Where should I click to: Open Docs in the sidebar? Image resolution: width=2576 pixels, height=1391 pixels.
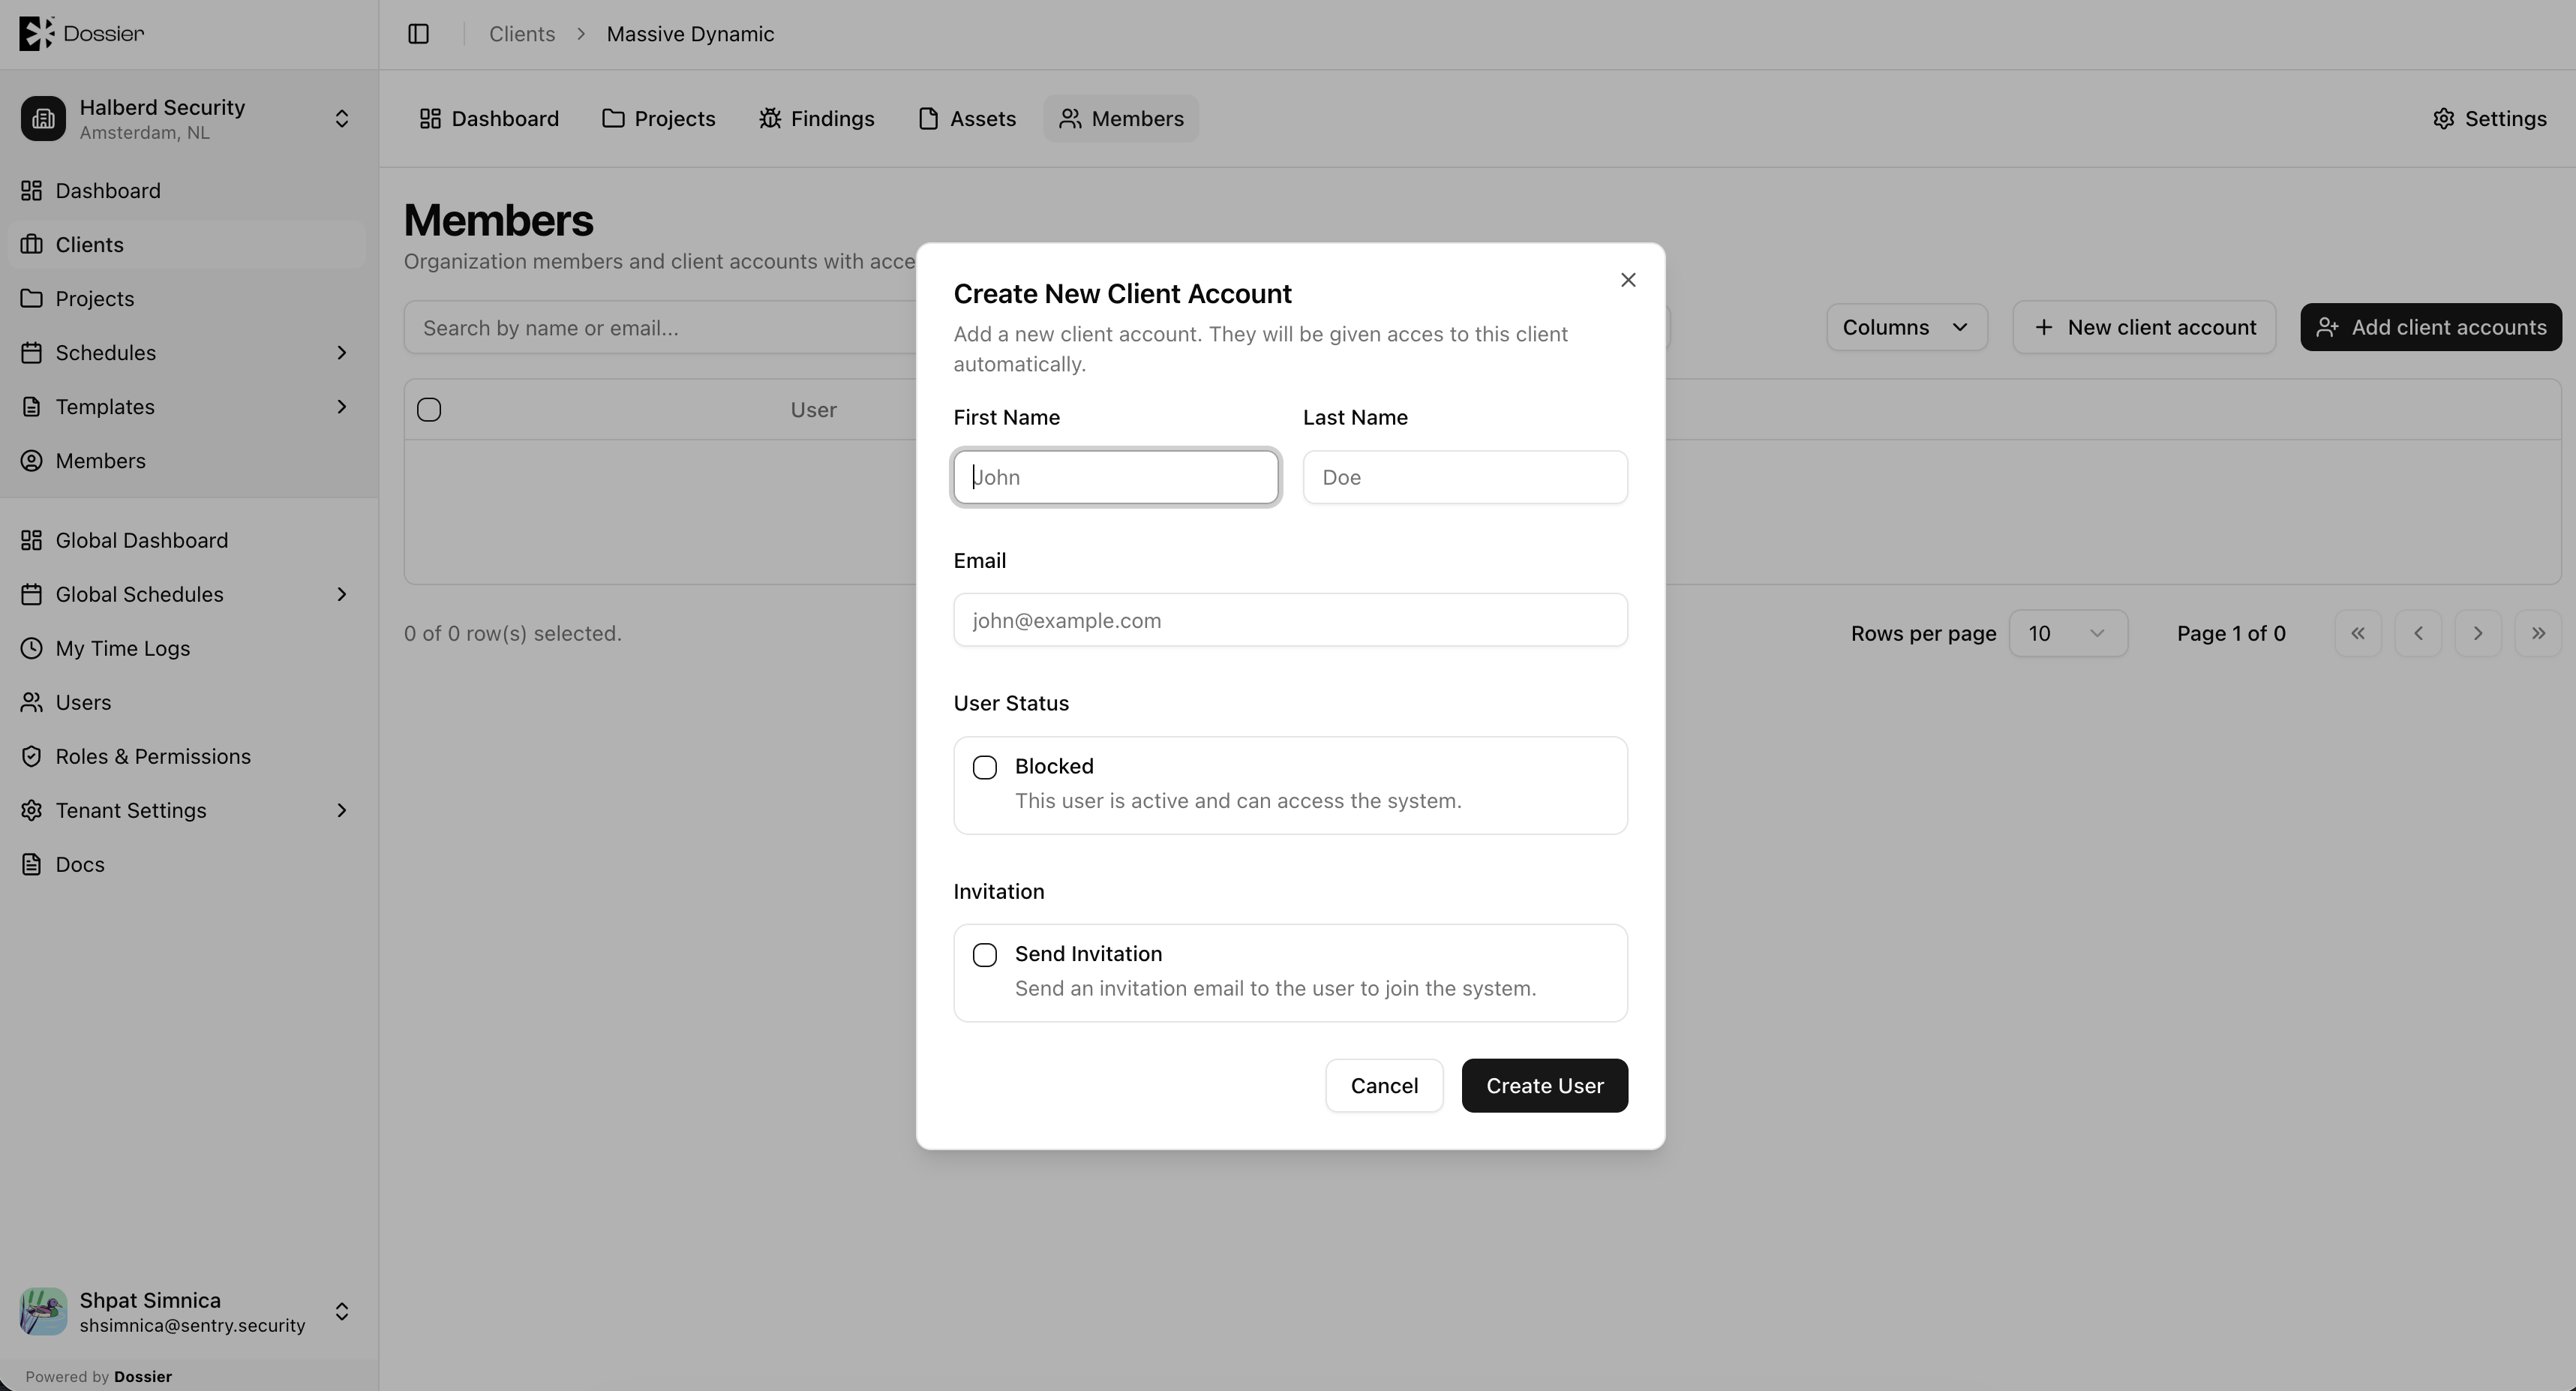tap(187, 864)
